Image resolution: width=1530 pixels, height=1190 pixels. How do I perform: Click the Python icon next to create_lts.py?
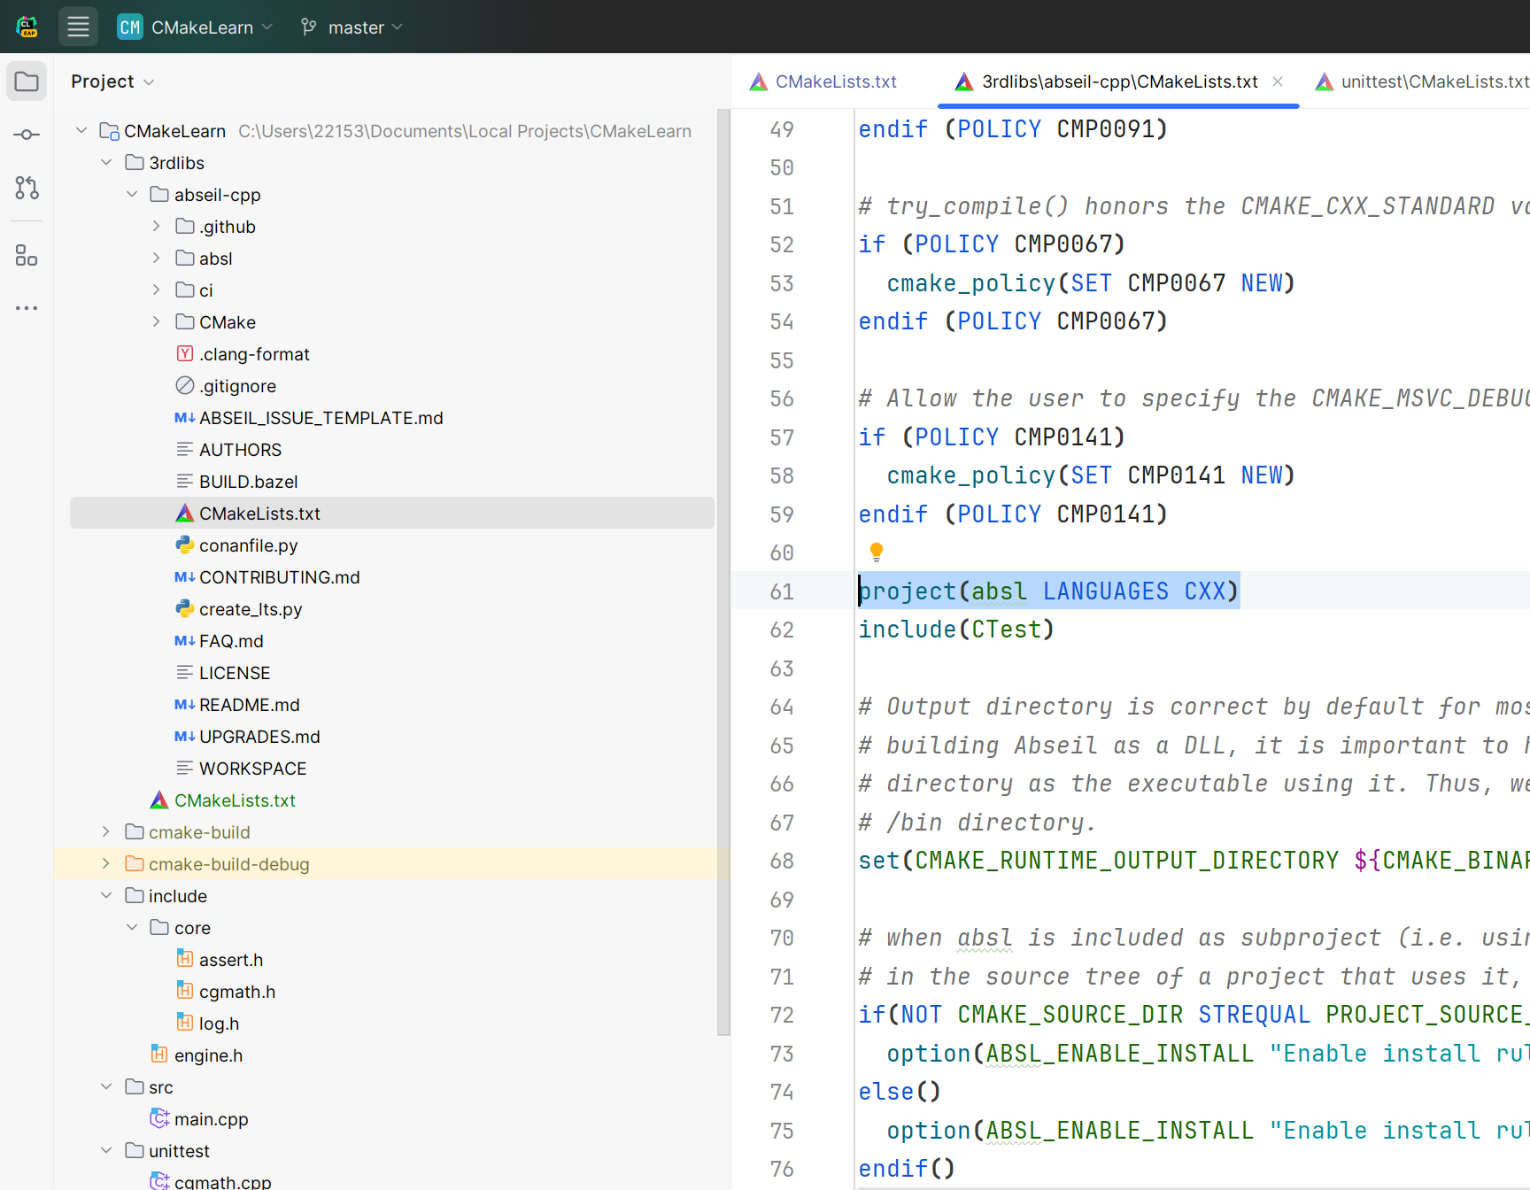pos(184,609)
